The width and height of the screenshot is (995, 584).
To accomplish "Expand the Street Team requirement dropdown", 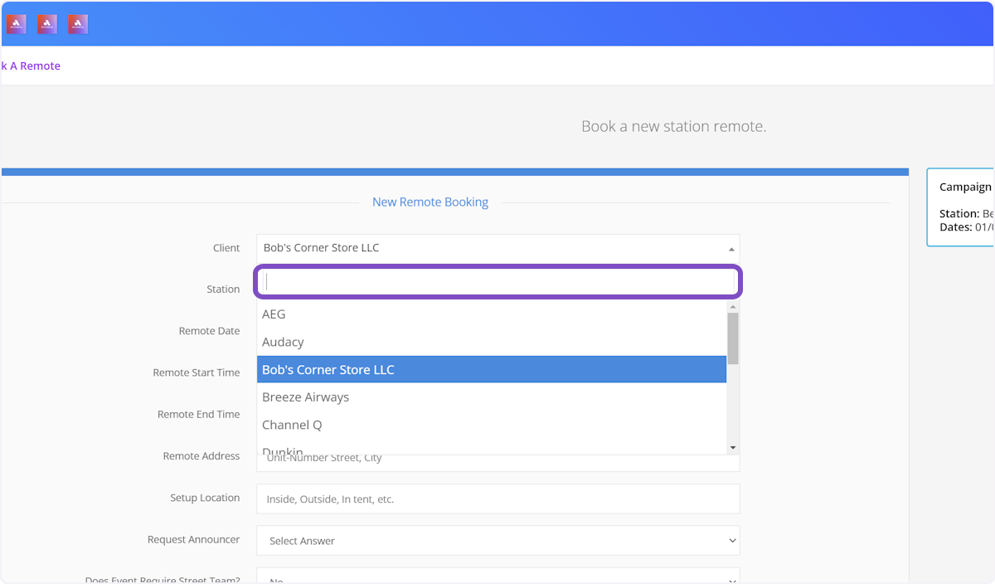I will [x=498, y=578].
